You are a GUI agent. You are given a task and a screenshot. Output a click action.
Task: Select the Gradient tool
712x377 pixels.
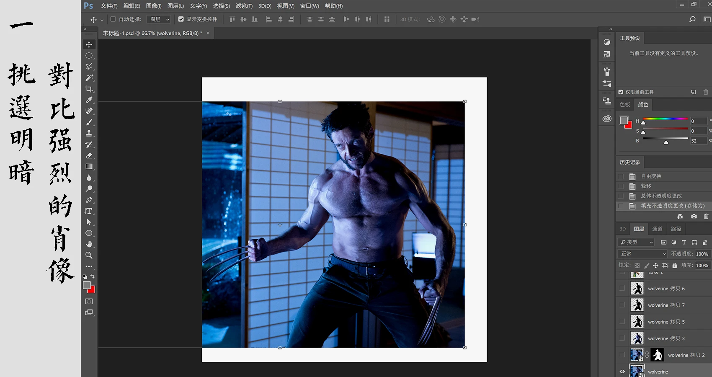(x=89, y=167)
